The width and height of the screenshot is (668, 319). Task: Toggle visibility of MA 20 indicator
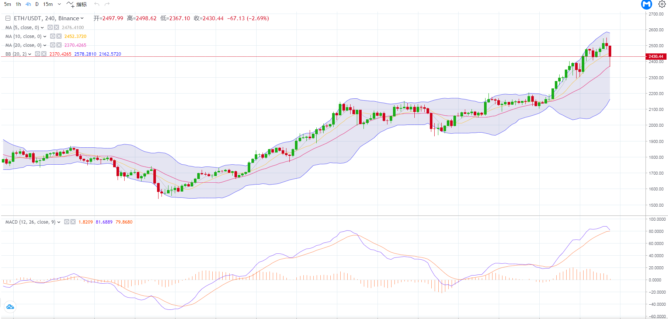tap(53, 45)
